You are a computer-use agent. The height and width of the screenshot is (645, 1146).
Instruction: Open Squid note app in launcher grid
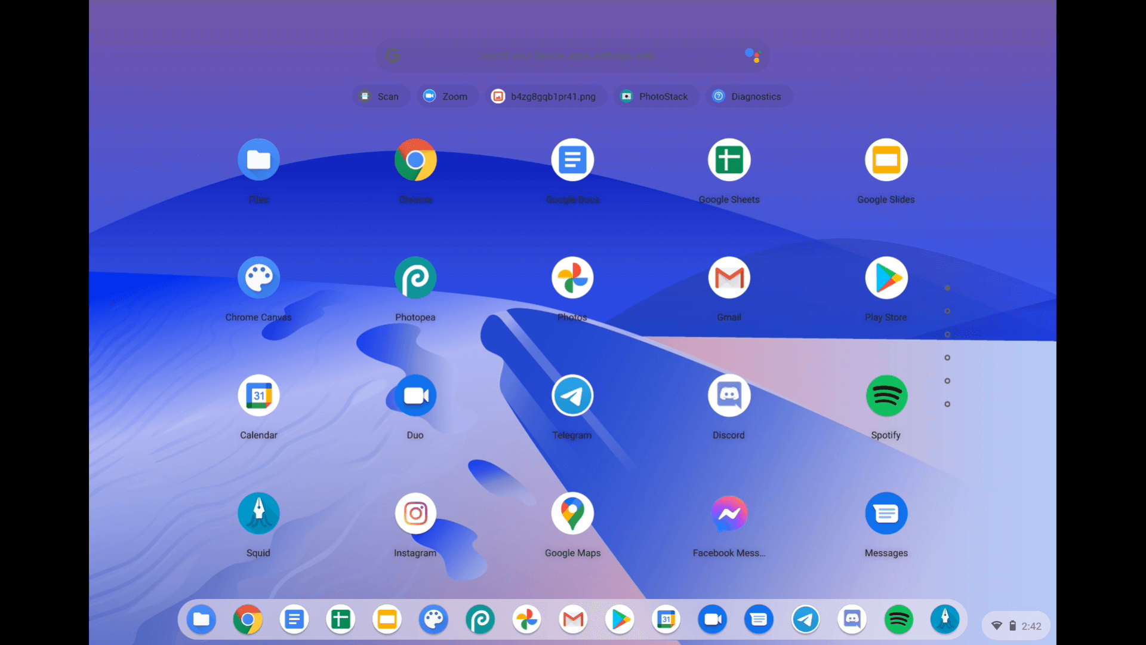point(258,513)
